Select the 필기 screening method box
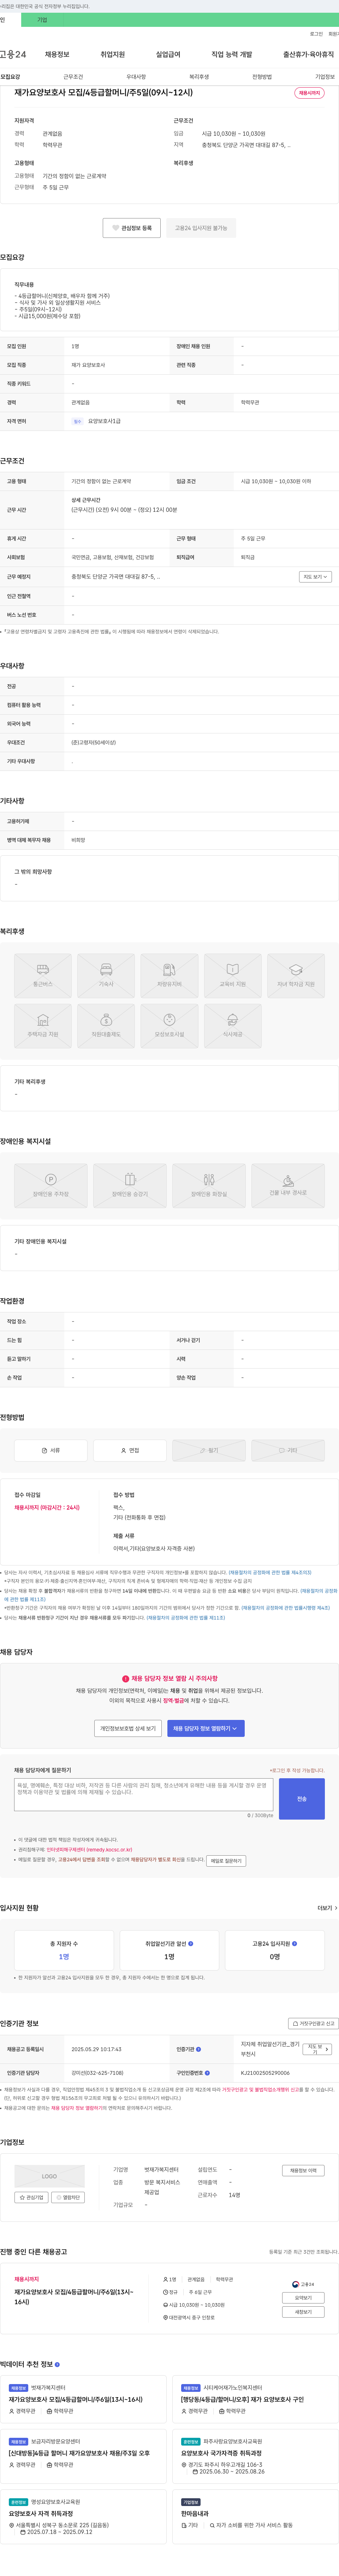Viewport: 339px width, 2576px height. click(x=209, y=1450)
